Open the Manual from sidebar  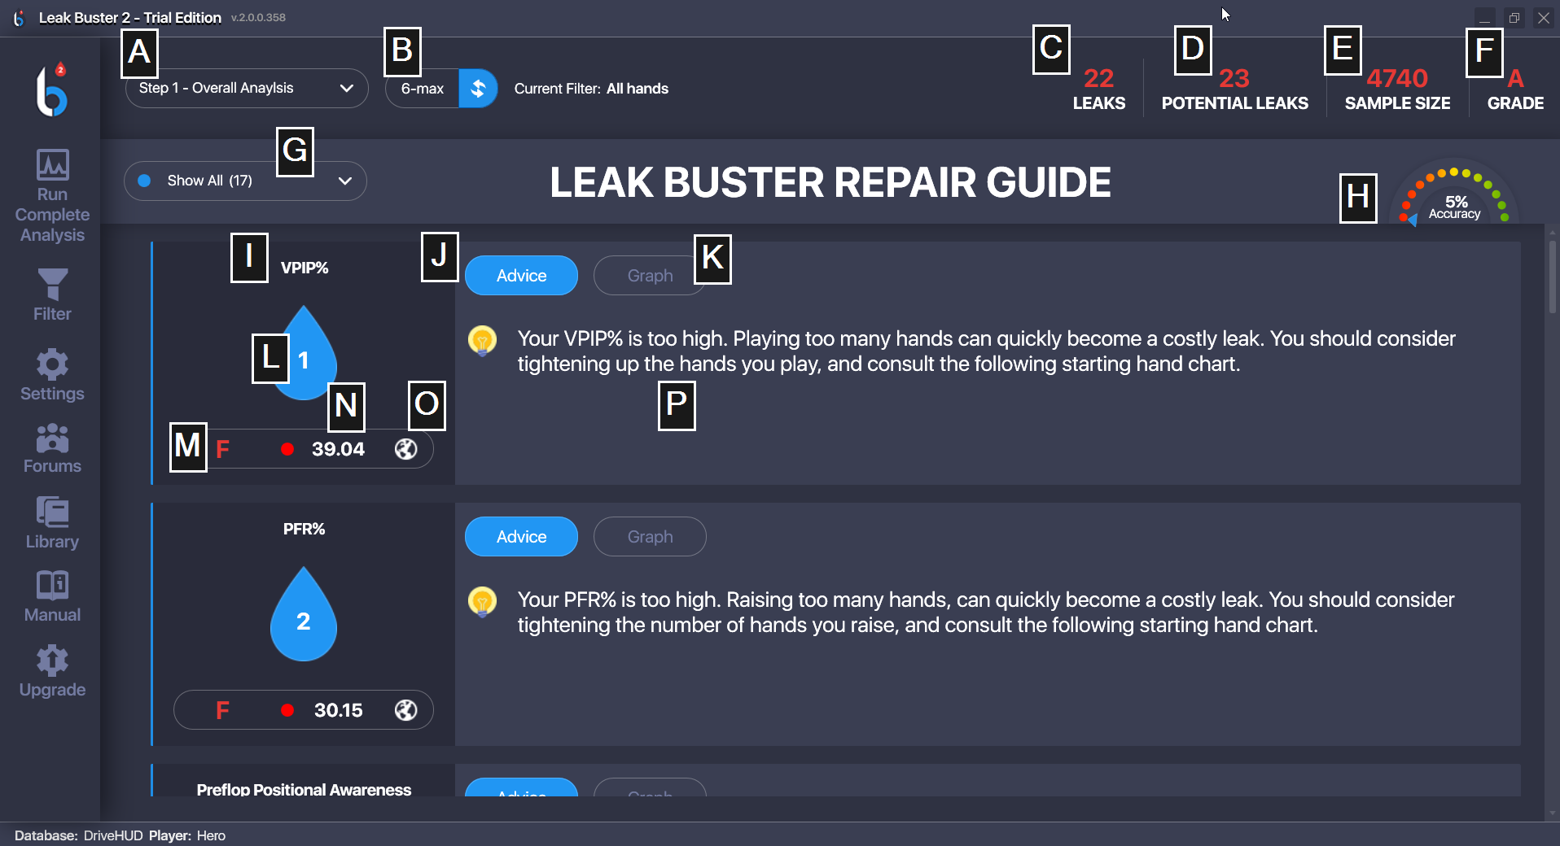coord(52,596)
